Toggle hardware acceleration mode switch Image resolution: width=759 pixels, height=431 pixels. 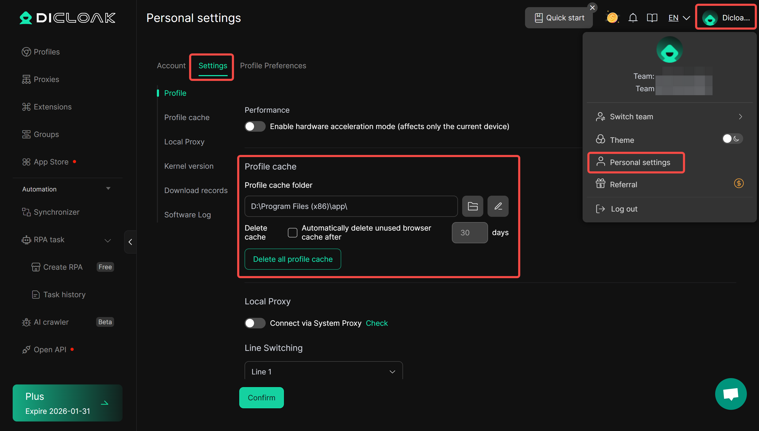click(x=255, y=126)
